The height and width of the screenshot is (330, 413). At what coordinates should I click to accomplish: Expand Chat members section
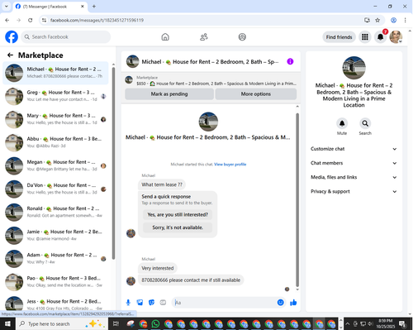point(354,163)
